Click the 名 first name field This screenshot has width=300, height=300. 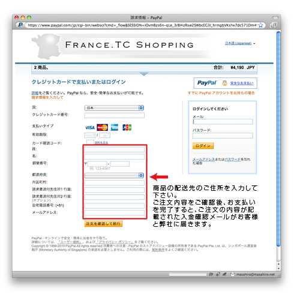114,157
